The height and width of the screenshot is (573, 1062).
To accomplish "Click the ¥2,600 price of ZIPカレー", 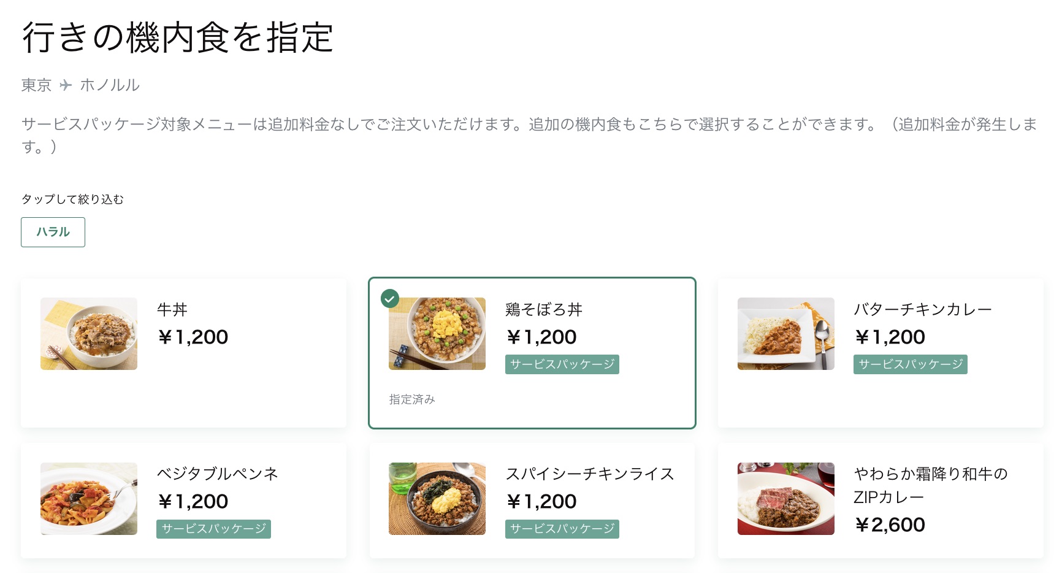I will [890, 525].
